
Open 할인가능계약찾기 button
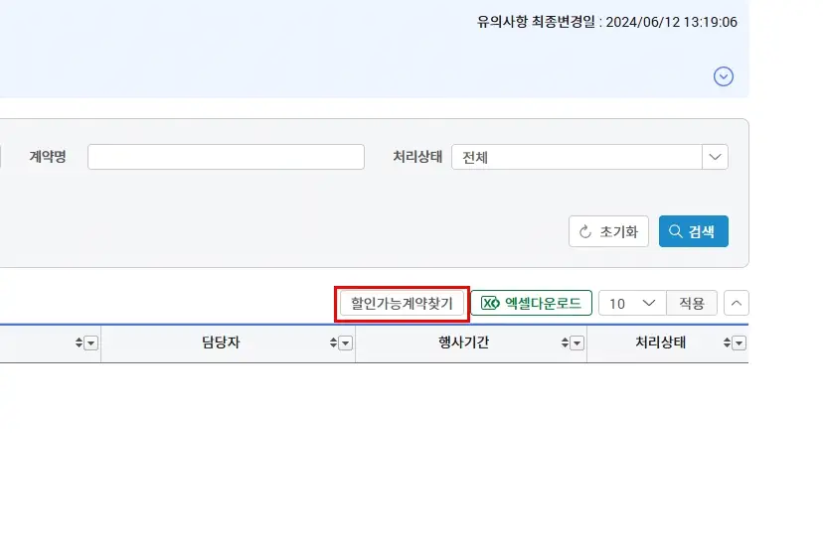point(402,303)
